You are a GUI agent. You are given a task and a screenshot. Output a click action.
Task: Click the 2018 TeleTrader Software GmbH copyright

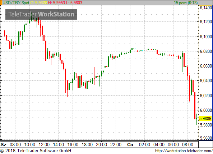36,151
